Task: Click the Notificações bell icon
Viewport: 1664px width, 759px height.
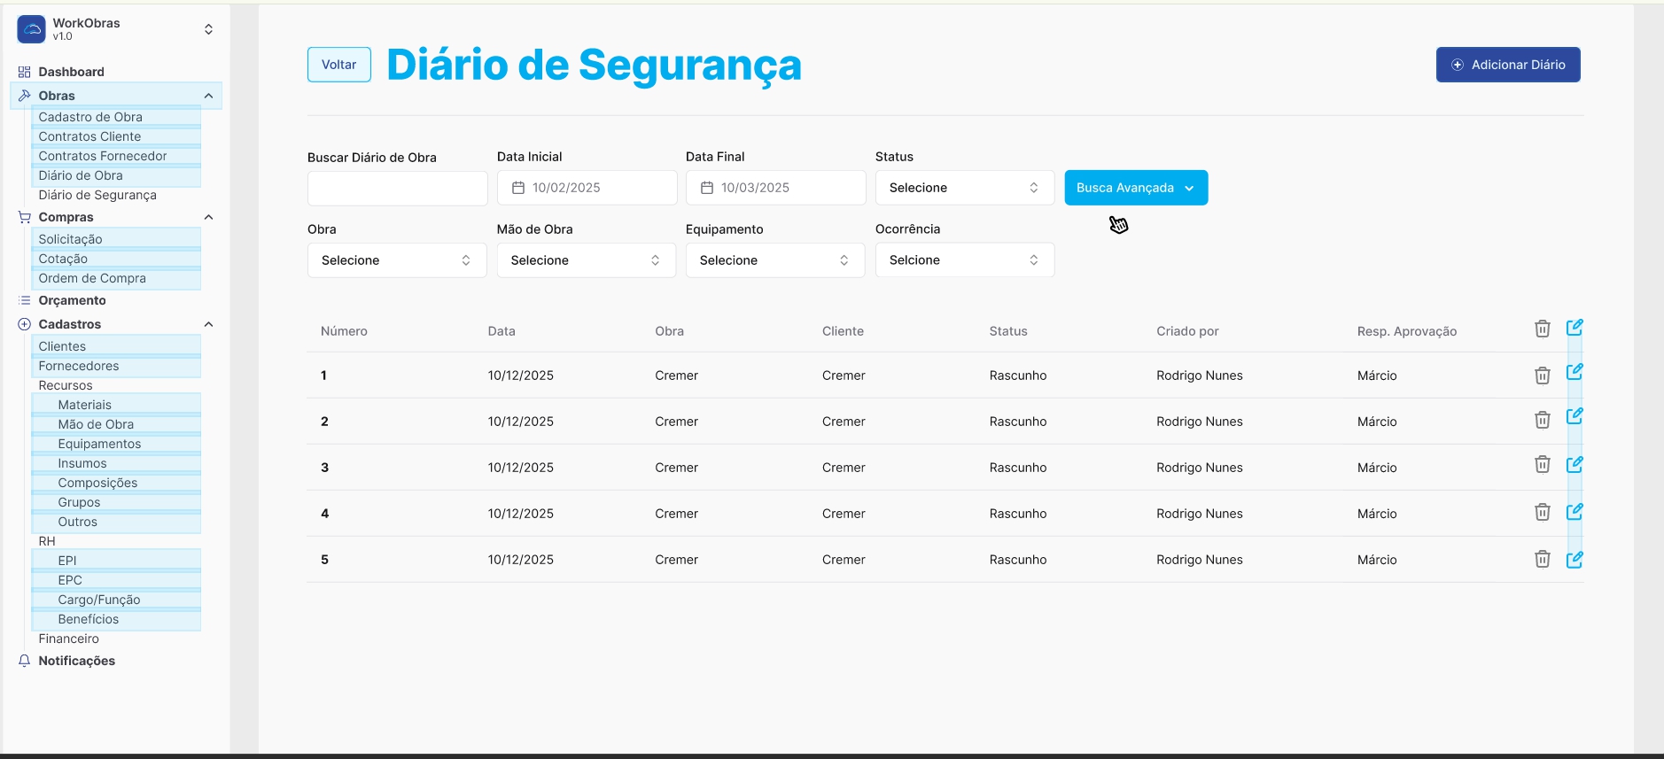Action: [25, 661]
